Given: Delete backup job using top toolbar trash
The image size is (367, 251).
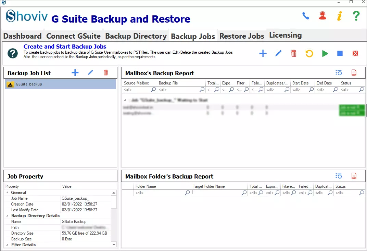Looking at the screenshot, I should [x=294, y=53].
